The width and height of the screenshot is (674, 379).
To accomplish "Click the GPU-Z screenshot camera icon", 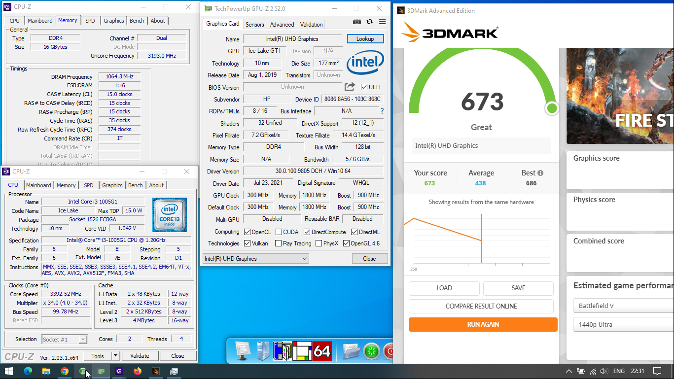I will point(357,22).
